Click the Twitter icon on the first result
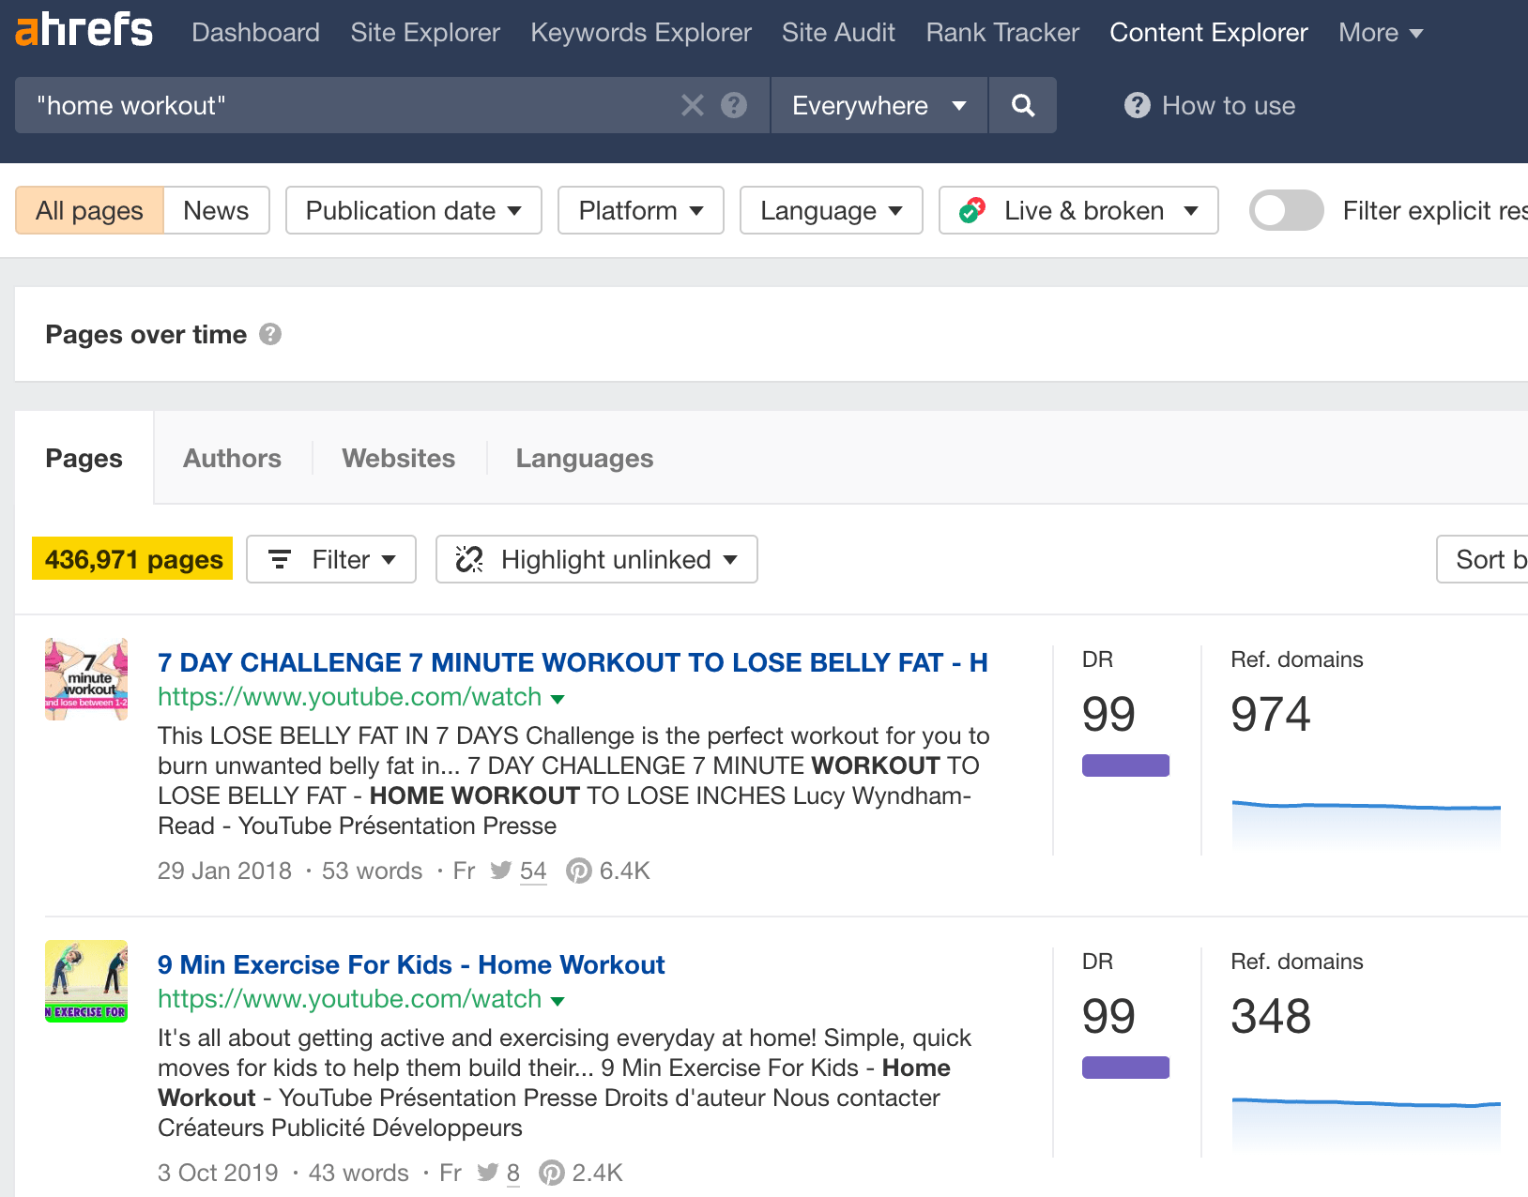The width and height of the screenshot is (1528, 1197). click(x=501, y=871)
